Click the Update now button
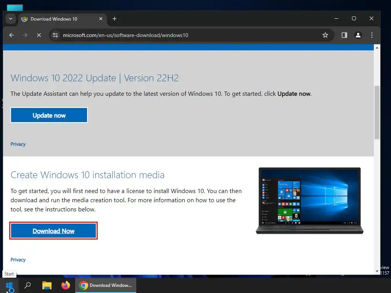The image size is (391, 293). coord(49,115)
